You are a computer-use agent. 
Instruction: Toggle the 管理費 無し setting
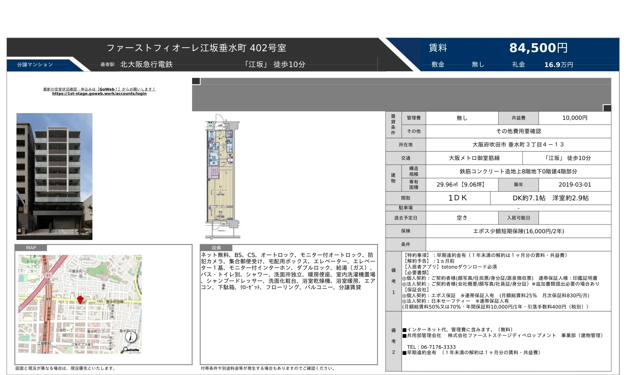click(x=462, y=118)
